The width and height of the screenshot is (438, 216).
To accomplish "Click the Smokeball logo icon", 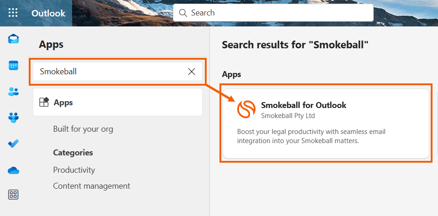I will tap(246, 110).
